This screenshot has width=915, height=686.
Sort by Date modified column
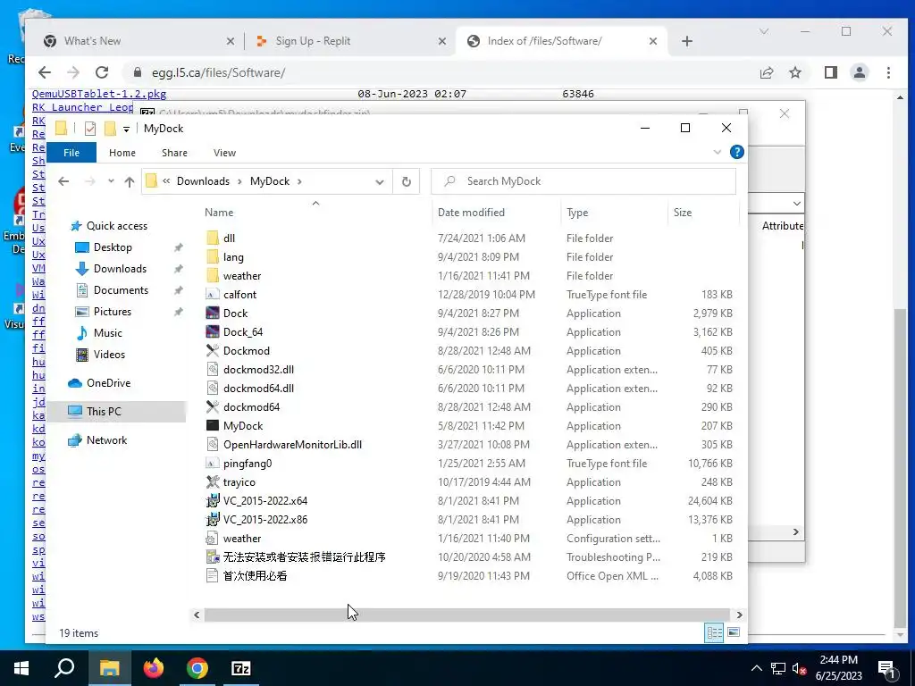click(471, 213)
